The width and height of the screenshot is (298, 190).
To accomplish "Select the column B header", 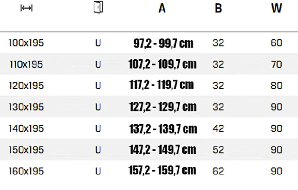I will click(218, 9).
